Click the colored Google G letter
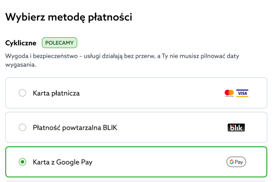This screenshot has height=182, width=278. click(x=232, y=162)
